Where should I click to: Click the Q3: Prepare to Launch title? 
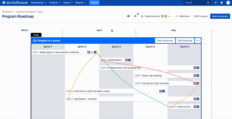coord(46,41)
